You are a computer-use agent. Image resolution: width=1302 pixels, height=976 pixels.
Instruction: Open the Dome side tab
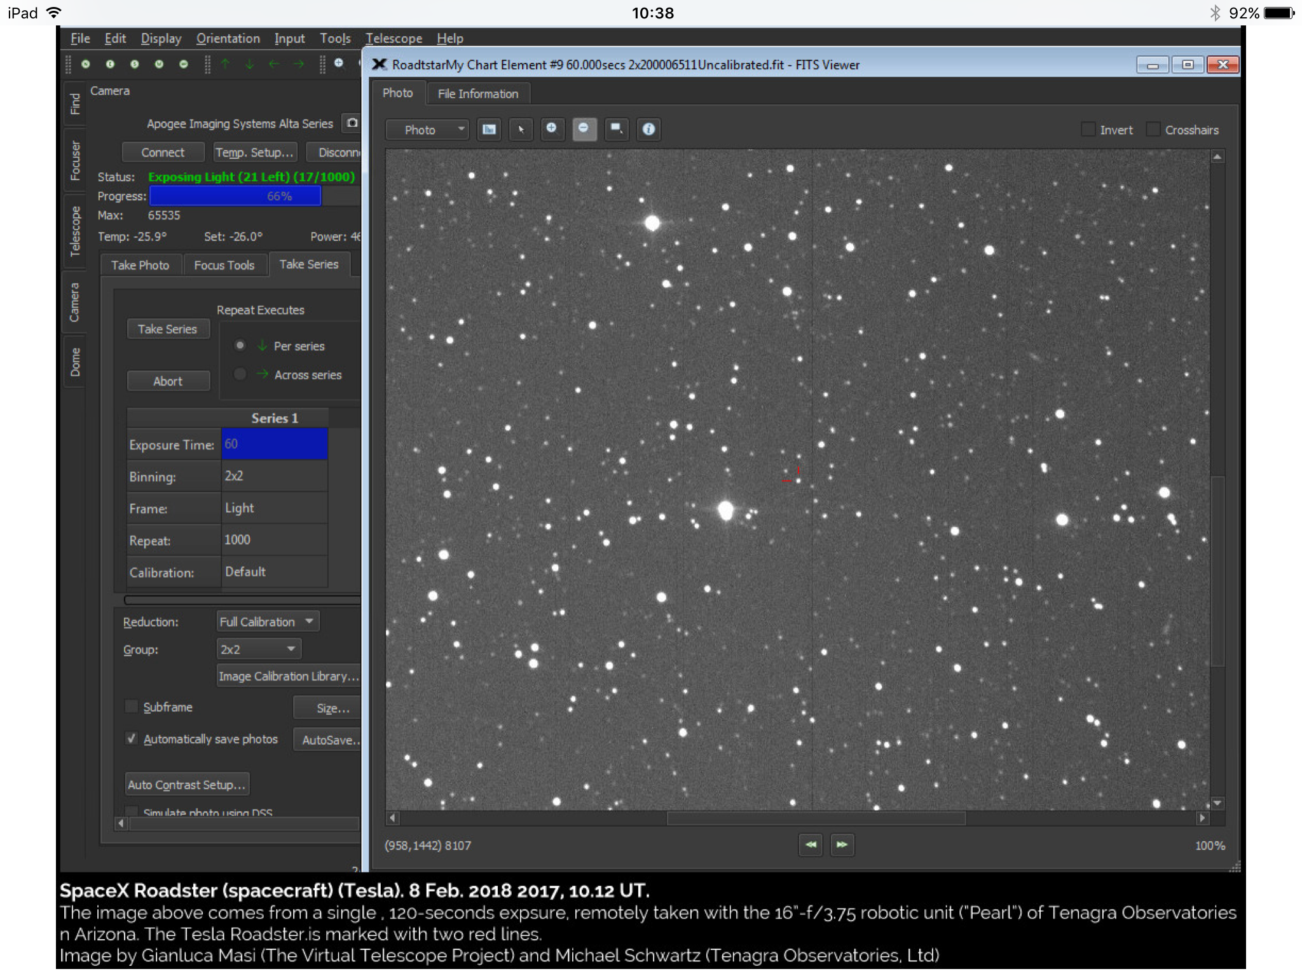click(75, 362)
